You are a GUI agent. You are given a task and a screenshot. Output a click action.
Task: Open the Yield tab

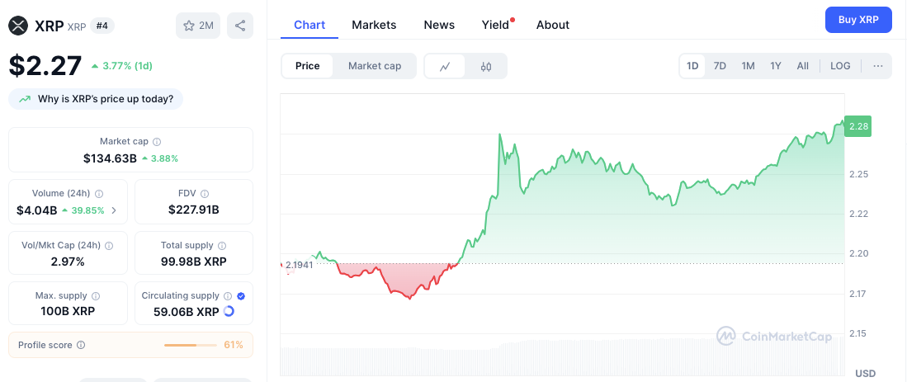(496, 25)
